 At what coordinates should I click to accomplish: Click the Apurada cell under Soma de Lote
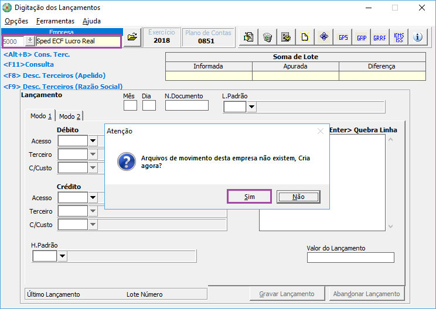[x=295, y=76]
